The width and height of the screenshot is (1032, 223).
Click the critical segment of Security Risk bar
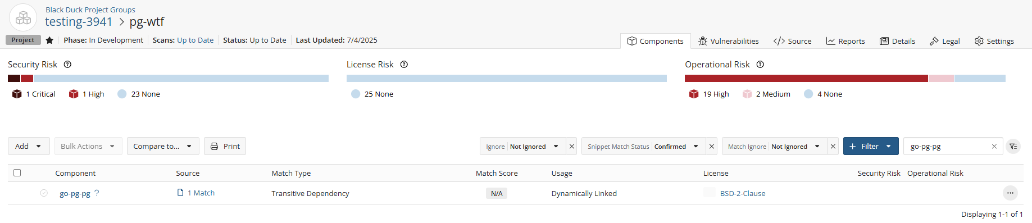14,79
